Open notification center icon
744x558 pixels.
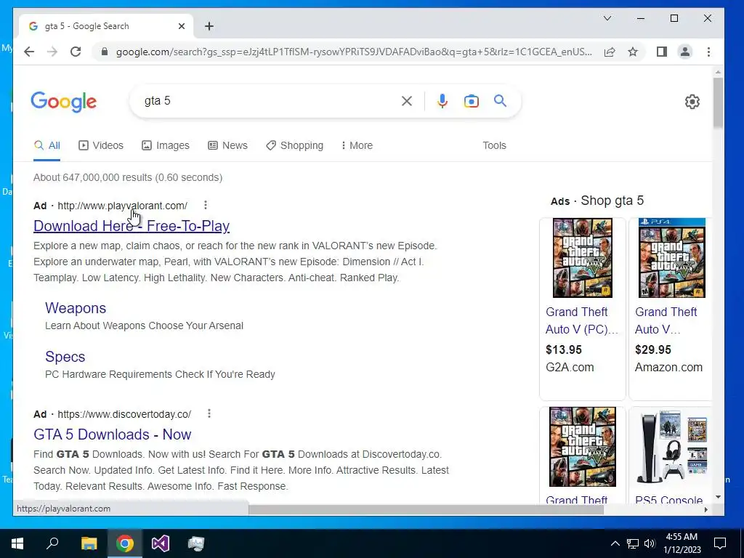pyautogui.click(x=720, y=543)
